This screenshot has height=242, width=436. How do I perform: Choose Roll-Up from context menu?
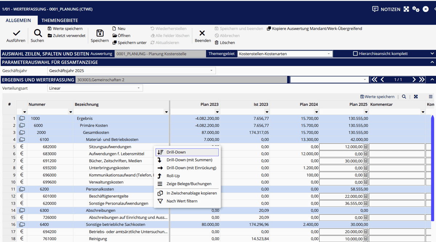(173, 176)
